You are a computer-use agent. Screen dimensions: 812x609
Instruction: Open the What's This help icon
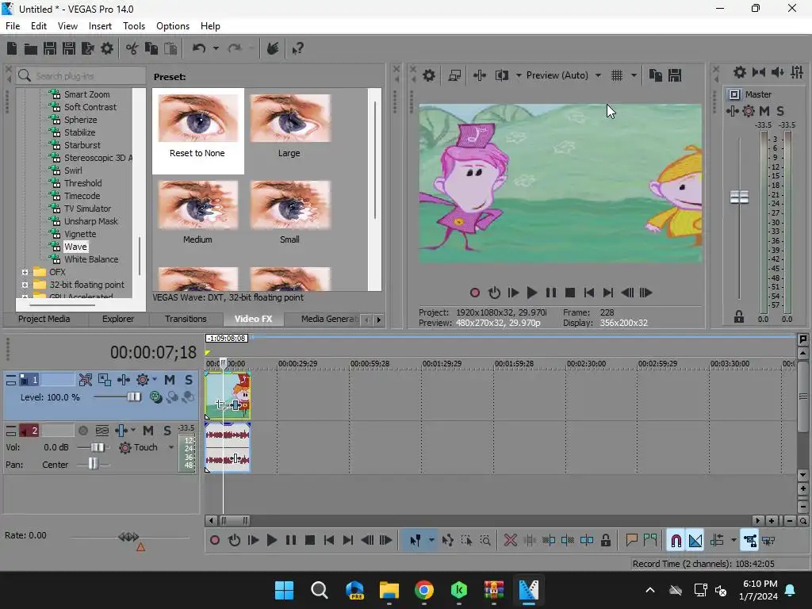point(297,48)
